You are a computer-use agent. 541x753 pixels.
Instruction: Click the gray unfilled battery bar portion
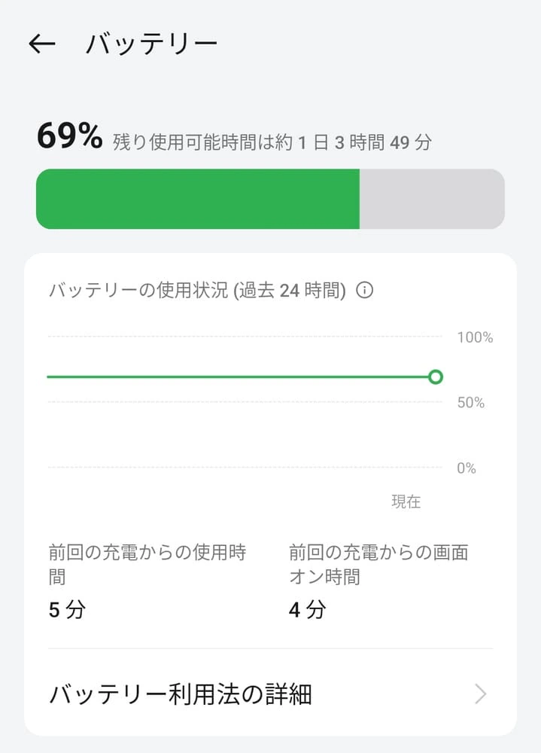(432, 199)
